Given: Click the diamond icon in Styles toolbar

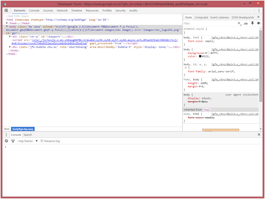Looking at the screenshot, I should pyautogui.click(x=258, y=23).
